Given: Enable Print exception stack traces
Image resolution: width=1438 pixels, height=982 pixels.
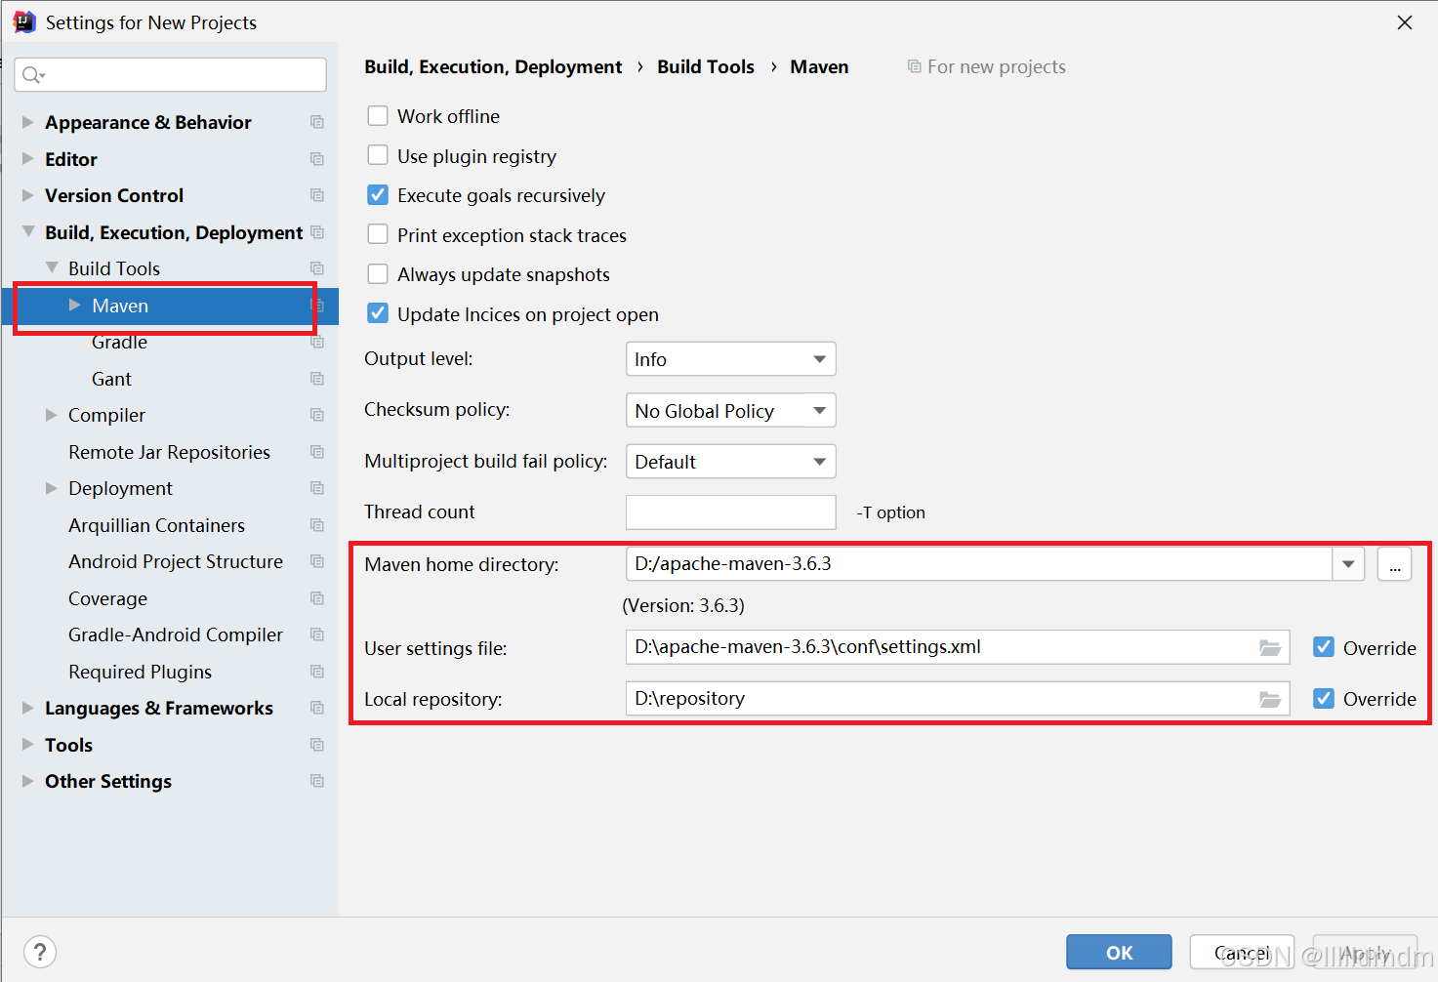Looking at the screenshot, I should tap(378, 234).
